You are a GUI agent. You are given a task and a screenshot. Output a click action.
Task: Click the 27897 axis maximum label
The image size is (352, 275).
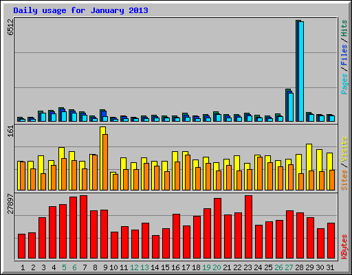click(x=10, y=204)
